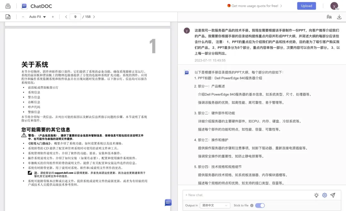Click the New chat input field
The height and width of the screenshot is (211, 346).
tap(247, 195)
